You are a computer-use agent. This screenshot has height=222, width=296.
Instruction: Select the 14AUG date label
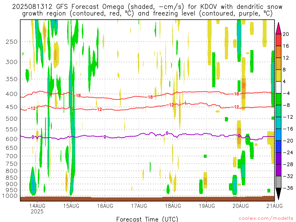37,206
